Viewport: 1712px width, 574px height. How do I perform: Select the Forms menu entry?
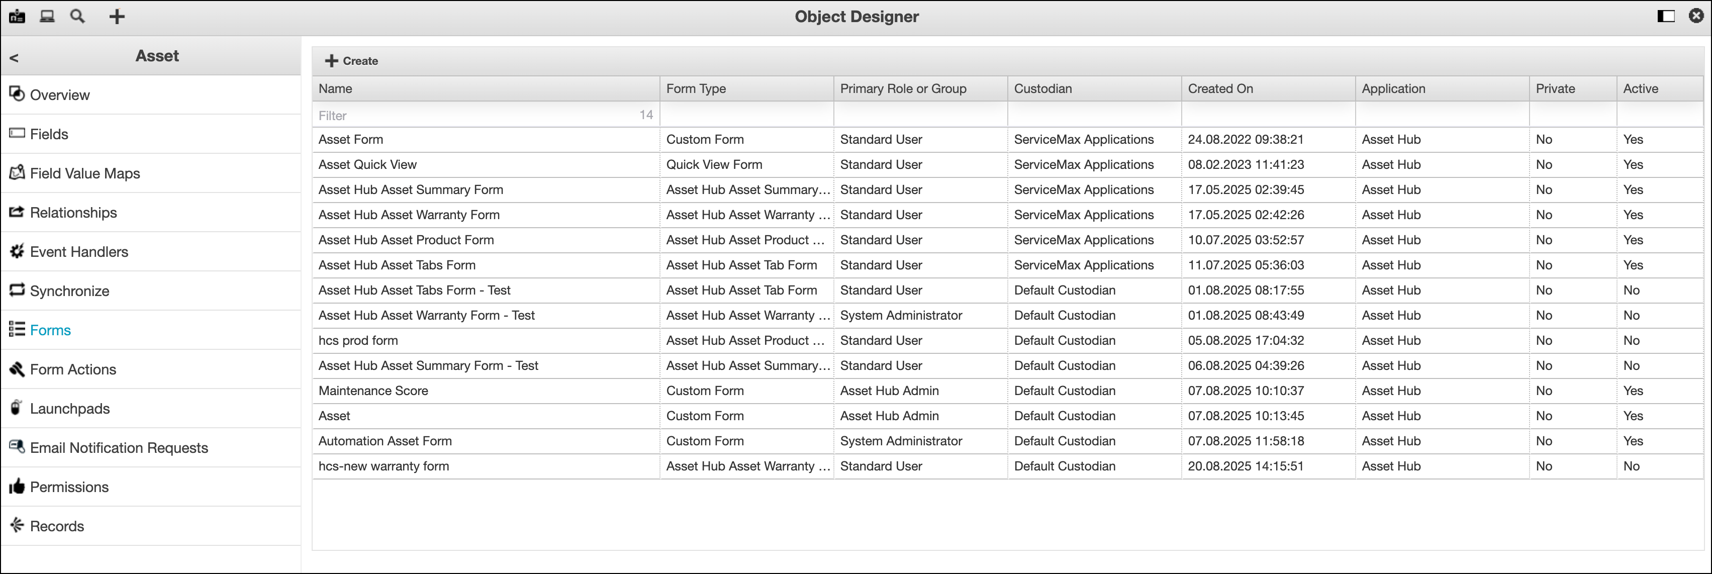click(151, 330)
